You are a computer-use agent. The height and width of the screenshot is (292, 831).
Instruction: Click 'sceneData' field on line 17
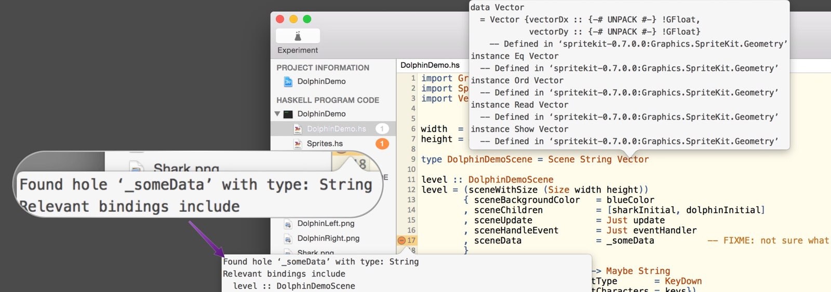498,241
